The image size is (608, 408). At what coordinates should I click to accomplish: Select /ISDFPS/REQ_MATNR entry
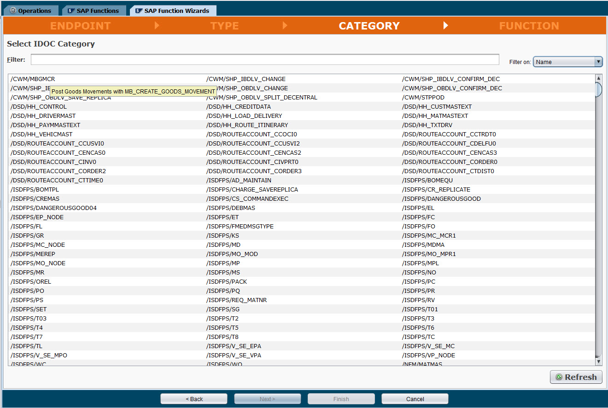click(x=237, y=300)
